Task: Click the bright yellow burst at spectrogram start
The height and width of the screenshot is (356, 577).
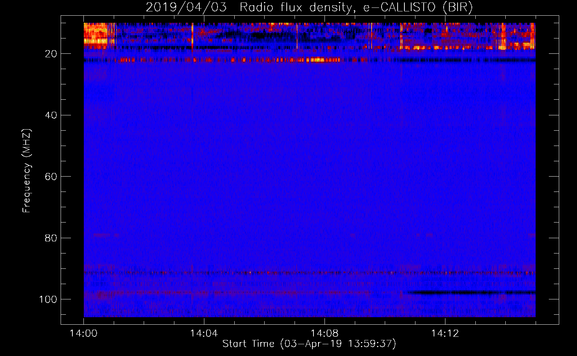Action: pos(96,35)
